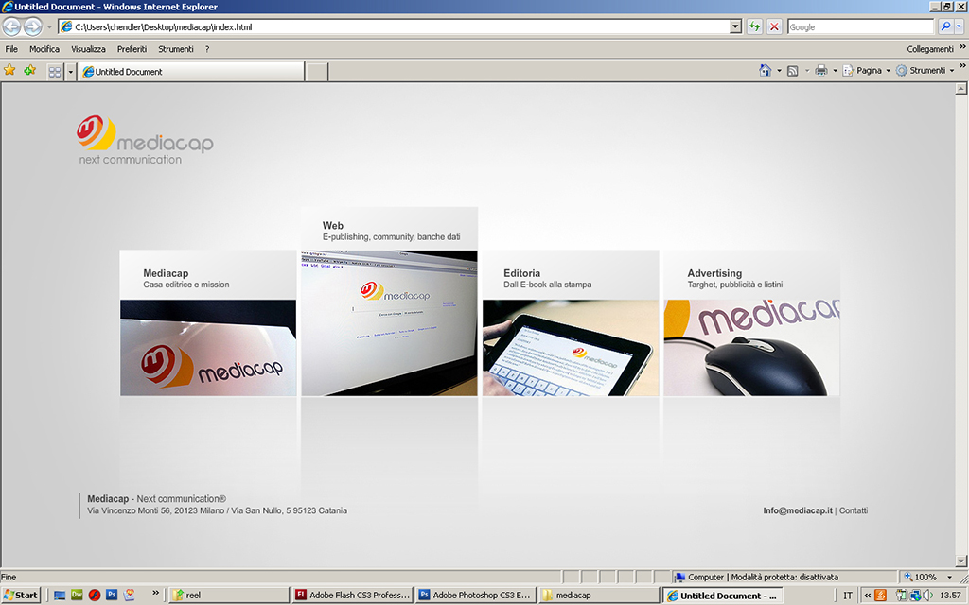The height and width of the screenshot is (605, 969).
Task: Show hidden tray icons chevron
Action: point(868,596)
